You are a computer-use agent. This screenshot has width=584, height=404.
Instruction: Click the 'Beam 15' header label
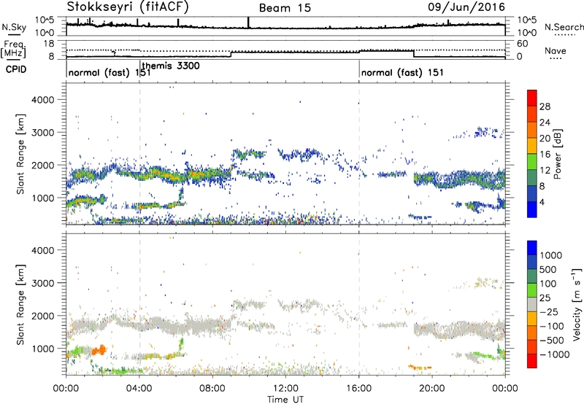pyautogui.click(x=285, y=8)
